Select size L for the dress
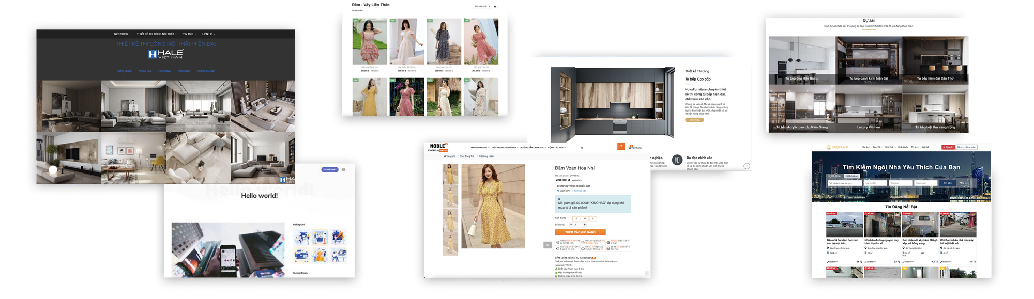The width and height of the screenshot is (1034, 299). (x=593, y=219)
